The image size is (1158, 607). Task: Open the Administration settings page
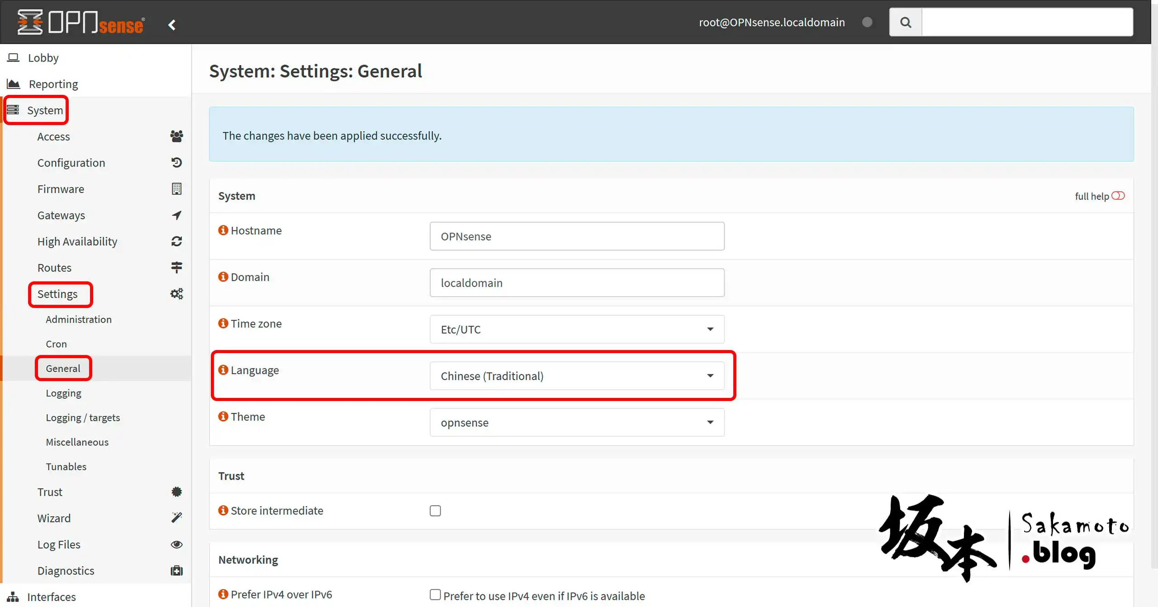(x=79, y=319)
